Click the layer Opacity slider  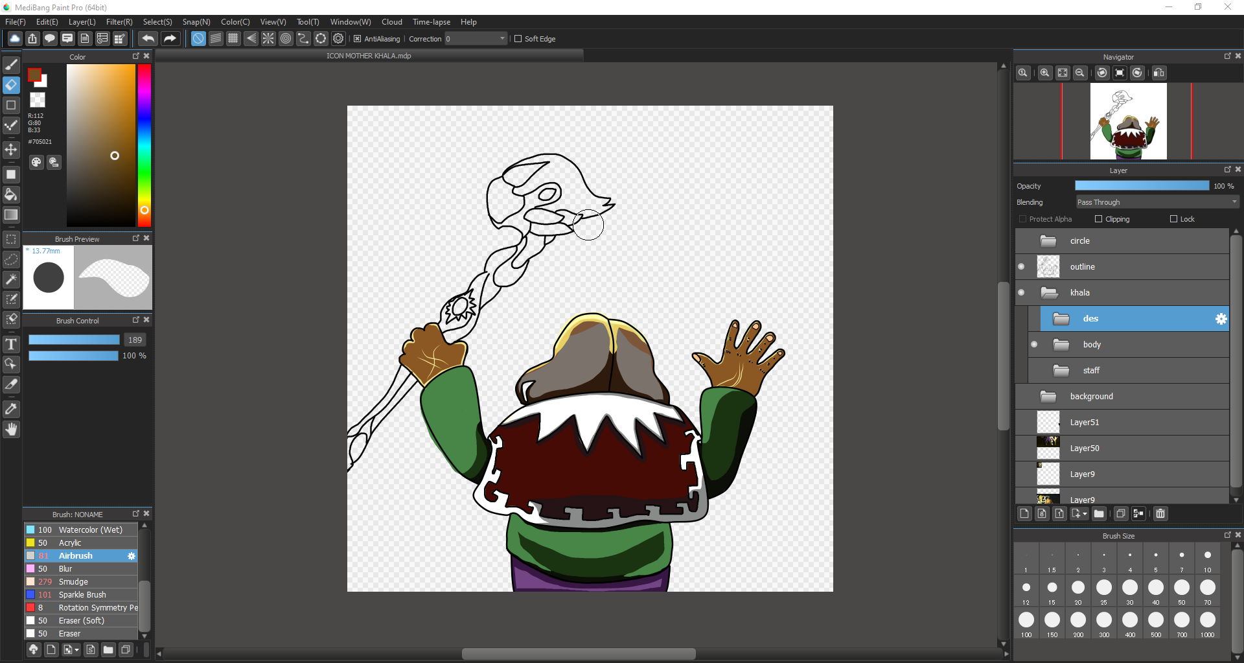tap(1142, 186)
